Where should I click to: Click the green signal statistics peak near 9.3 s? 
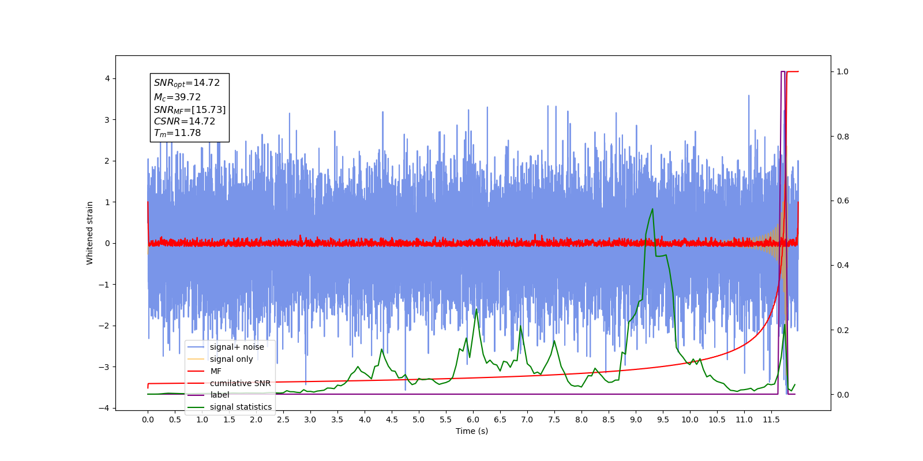point(652,209)
